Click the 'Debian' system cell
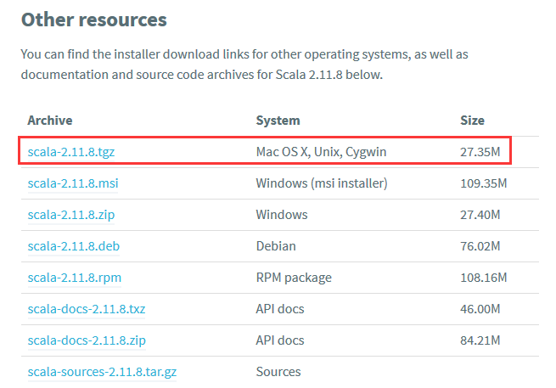Image resolution: width=556 pixels, height=388 pixels. click(276, 246)
